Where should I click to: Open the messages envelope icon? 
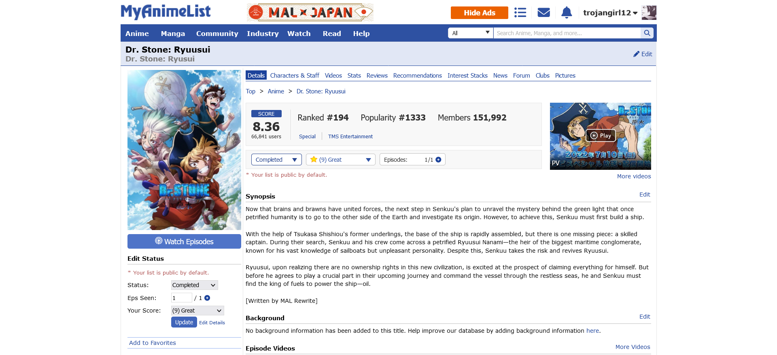pyautogui.click(x=543, y=13)
